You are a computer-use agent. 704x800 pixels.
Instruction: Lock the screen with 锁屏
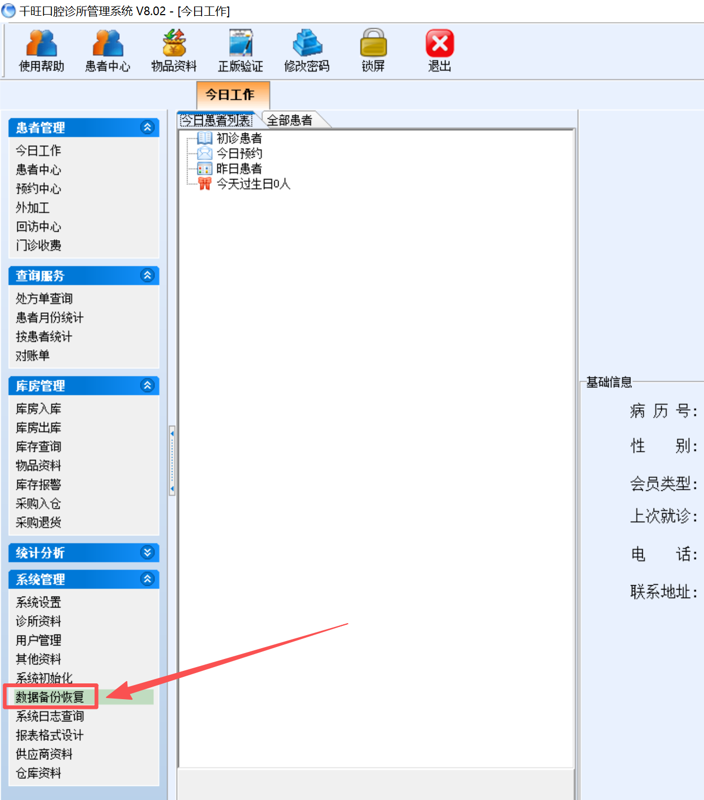click(373, 50)
